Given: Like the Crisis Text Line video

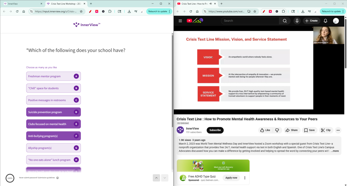Looking at the screenshot, I should click(265, 130).
